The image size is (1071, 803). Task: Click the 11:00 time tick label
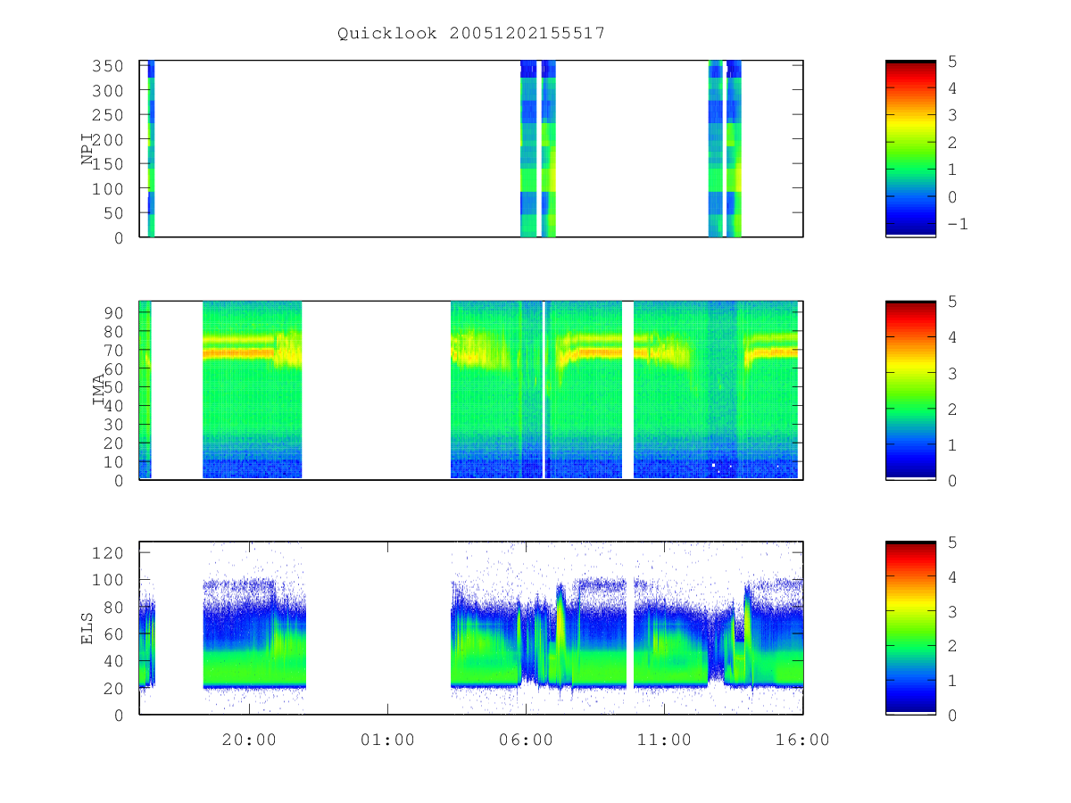click(x=664, y=739)
